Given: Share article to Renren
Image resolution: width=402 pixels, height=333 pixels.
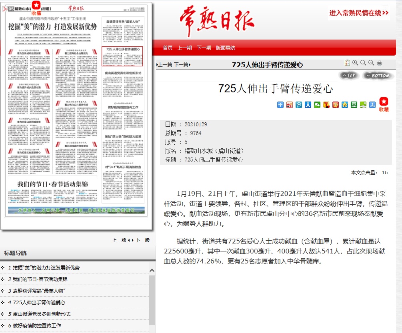Looking at the screenshot, I should point(308,104).
